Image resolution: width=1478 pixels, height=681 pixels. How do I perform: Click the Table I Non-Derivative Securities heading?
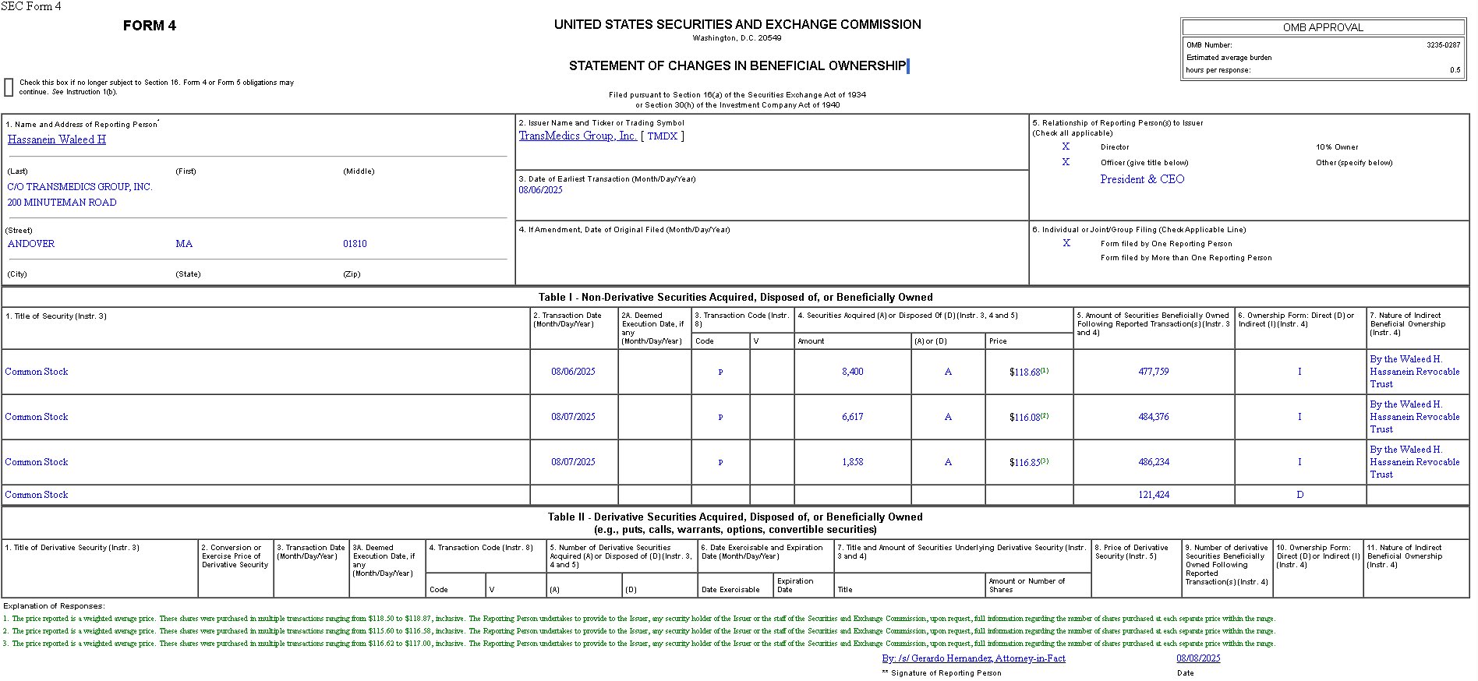(x=735, y=297)
